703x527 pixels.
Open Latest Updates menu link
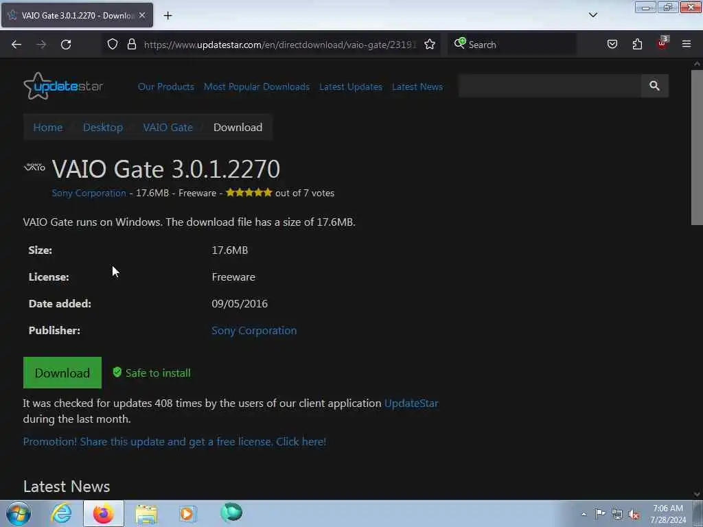pos(351,87)
